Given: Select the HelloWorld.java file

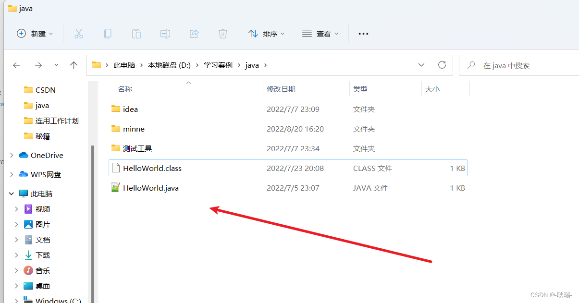Looking at the screenshot, I should 288,188.
